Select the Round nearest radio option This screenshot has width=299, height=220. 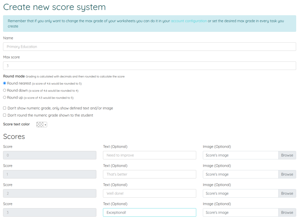point(4,83)
